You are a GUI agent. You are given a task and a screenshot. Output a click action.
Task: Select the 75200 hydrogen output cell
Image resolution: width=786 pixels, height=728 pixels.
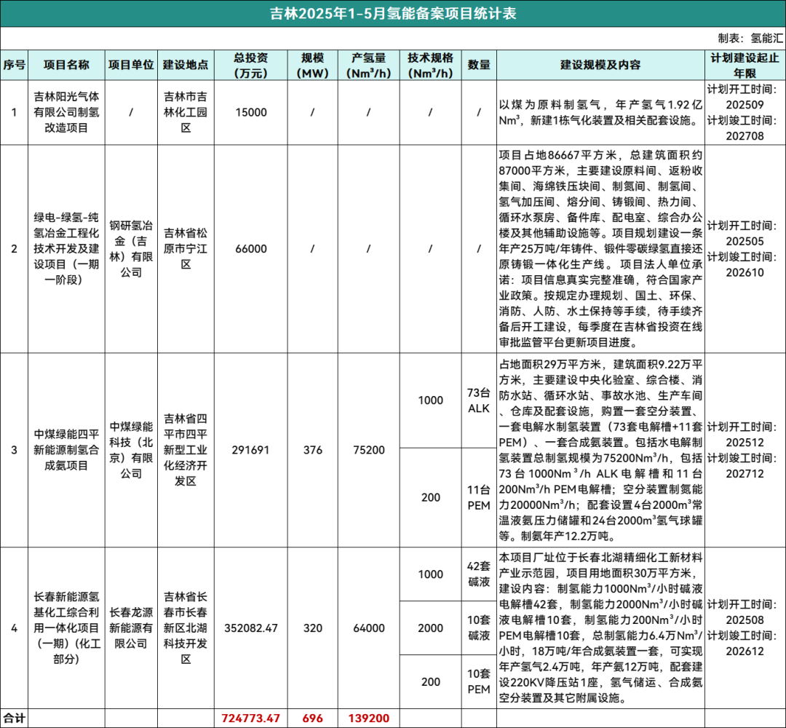tap(369, 450)
